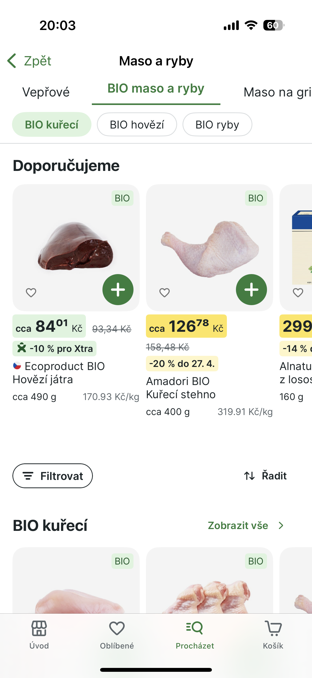Go back with the Zpět arrow
Image resolution: width=312 pixels, height=678 pixels.
tap(12, 61)
